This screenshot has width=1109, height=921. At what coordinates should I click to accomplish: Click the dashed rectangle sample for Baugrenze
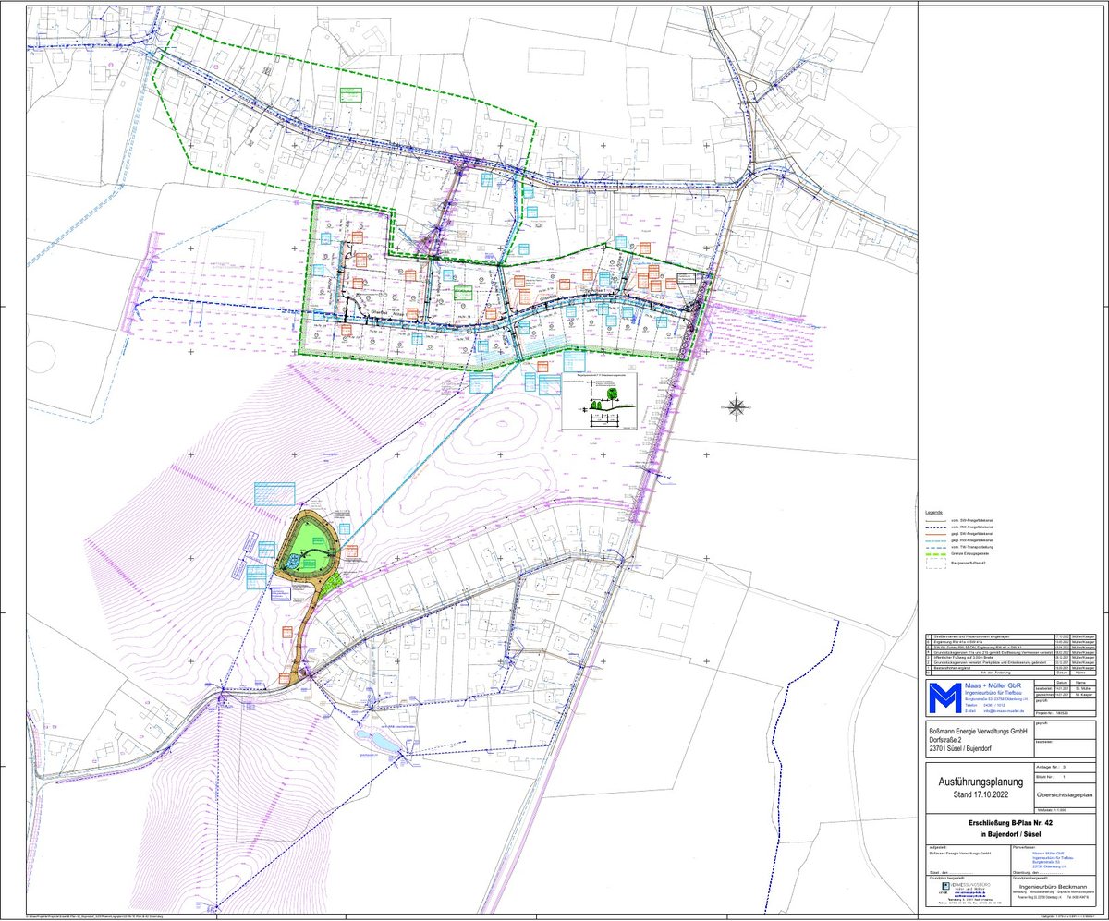(936, 564)
